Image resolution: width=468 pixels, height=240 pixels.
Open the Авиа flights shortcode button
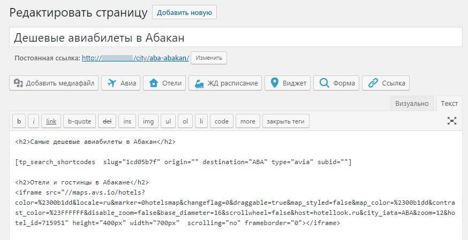pyautogui.click(x=122, y=83)
